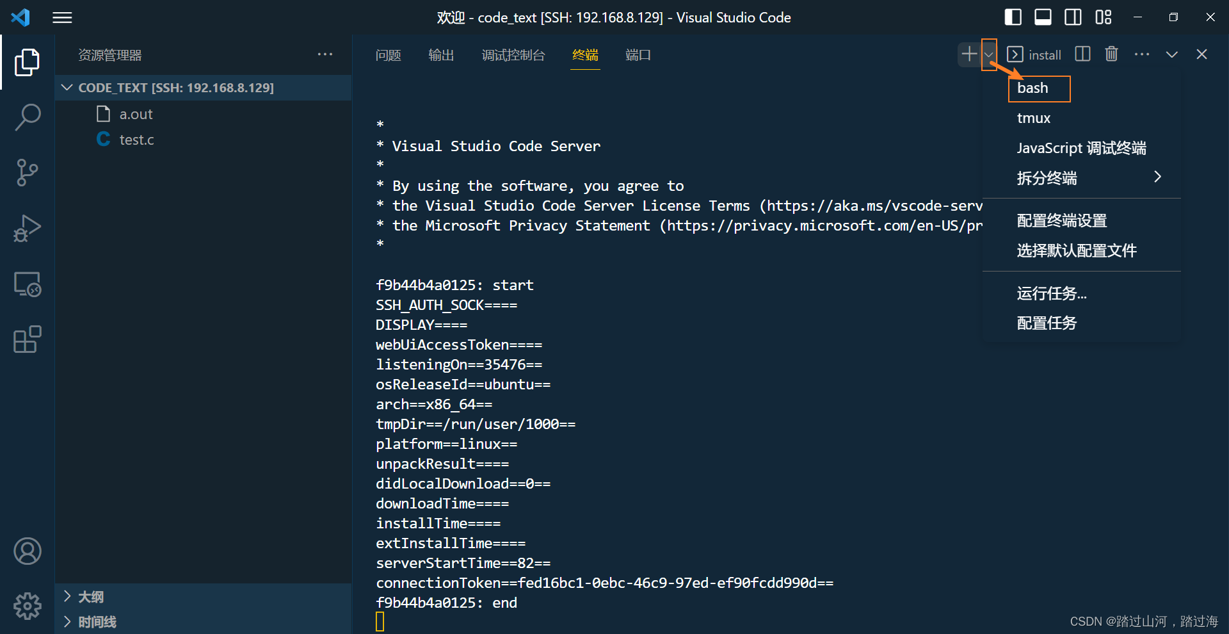1229x634 pixels.
Task: Select JavaScript 调试终端 menu entry
Action: 1082,149
